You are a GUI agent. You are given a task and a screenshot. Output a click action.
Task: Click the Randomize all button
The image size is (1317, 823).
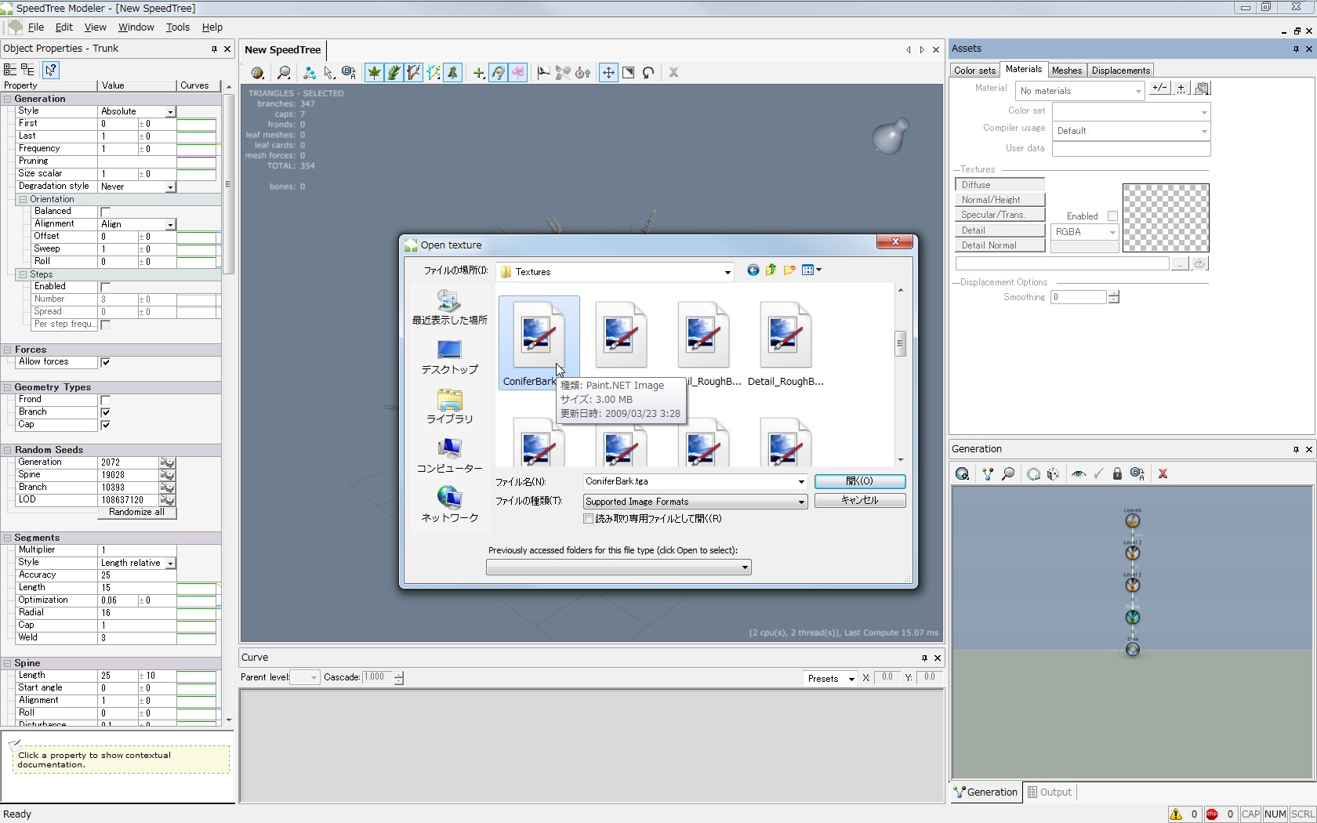coord(137,513)
